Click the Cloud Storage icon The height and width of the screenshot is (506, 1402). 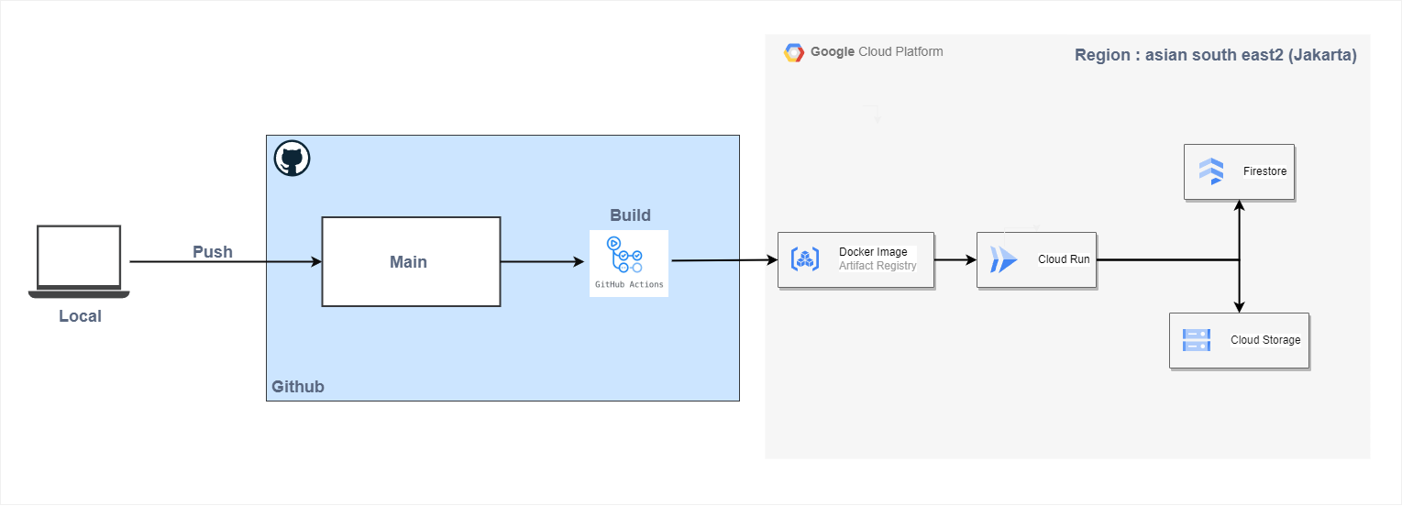click(x=1197, y=340)
